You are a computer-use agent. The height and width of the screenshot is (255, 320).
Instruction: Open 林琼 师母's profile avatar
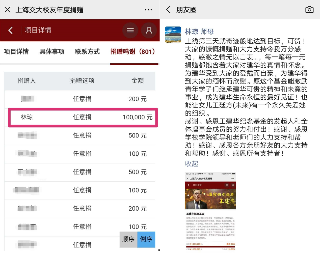click(x=173, y=35)
